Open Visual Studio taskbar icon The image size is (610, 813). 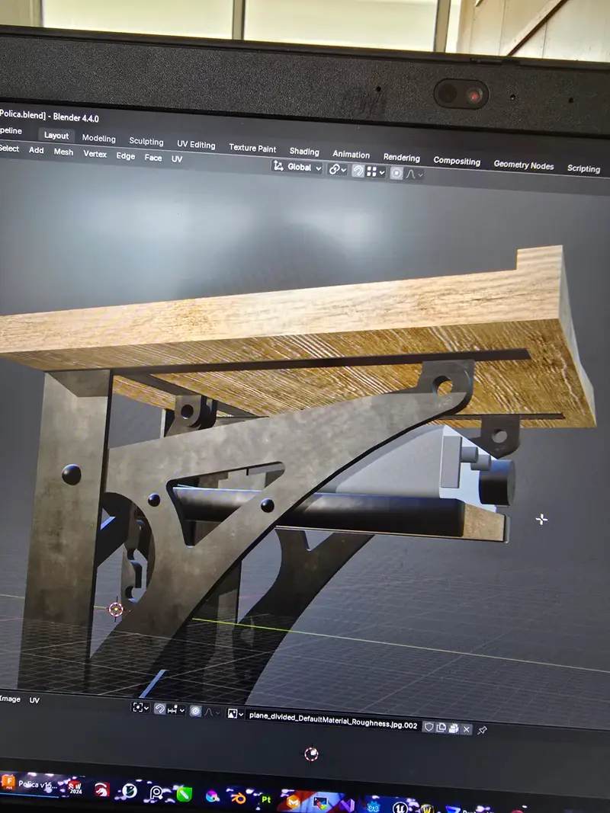[x=347, y=805]
